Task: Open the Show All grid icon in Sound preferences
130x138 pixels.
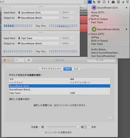Action: (29, 60)
